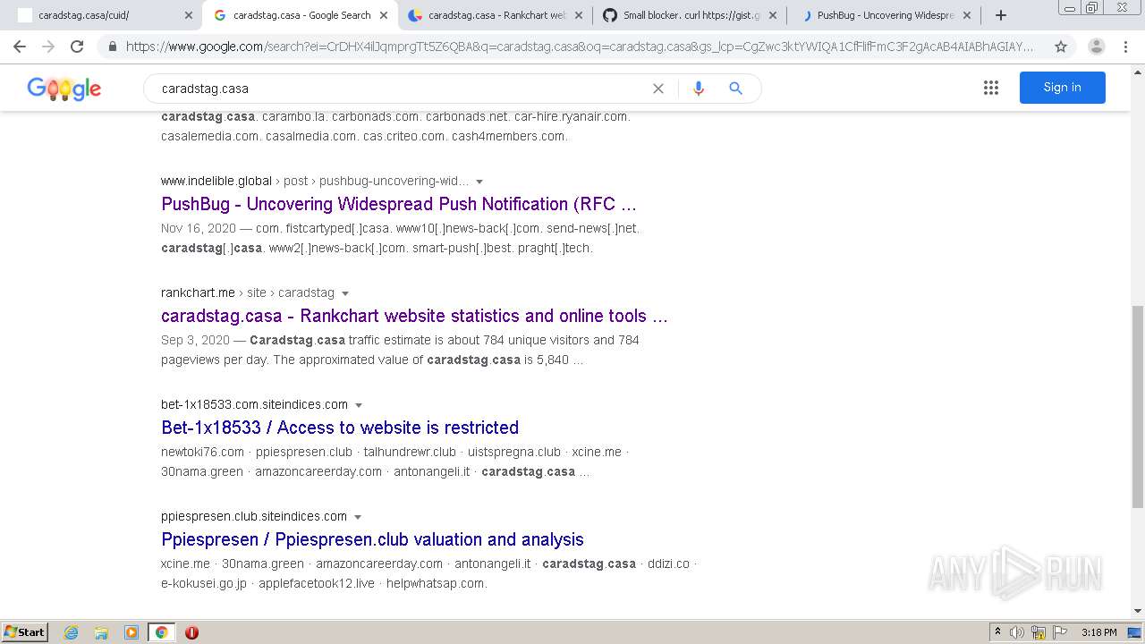Submit search with the magnifier icon

tap(735, 89)
